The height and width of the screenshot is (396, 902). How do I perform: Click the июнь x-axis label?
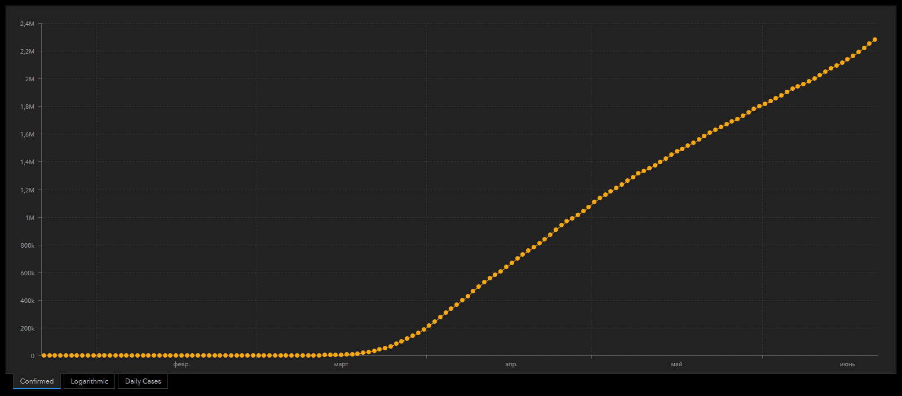coord(847,364)
